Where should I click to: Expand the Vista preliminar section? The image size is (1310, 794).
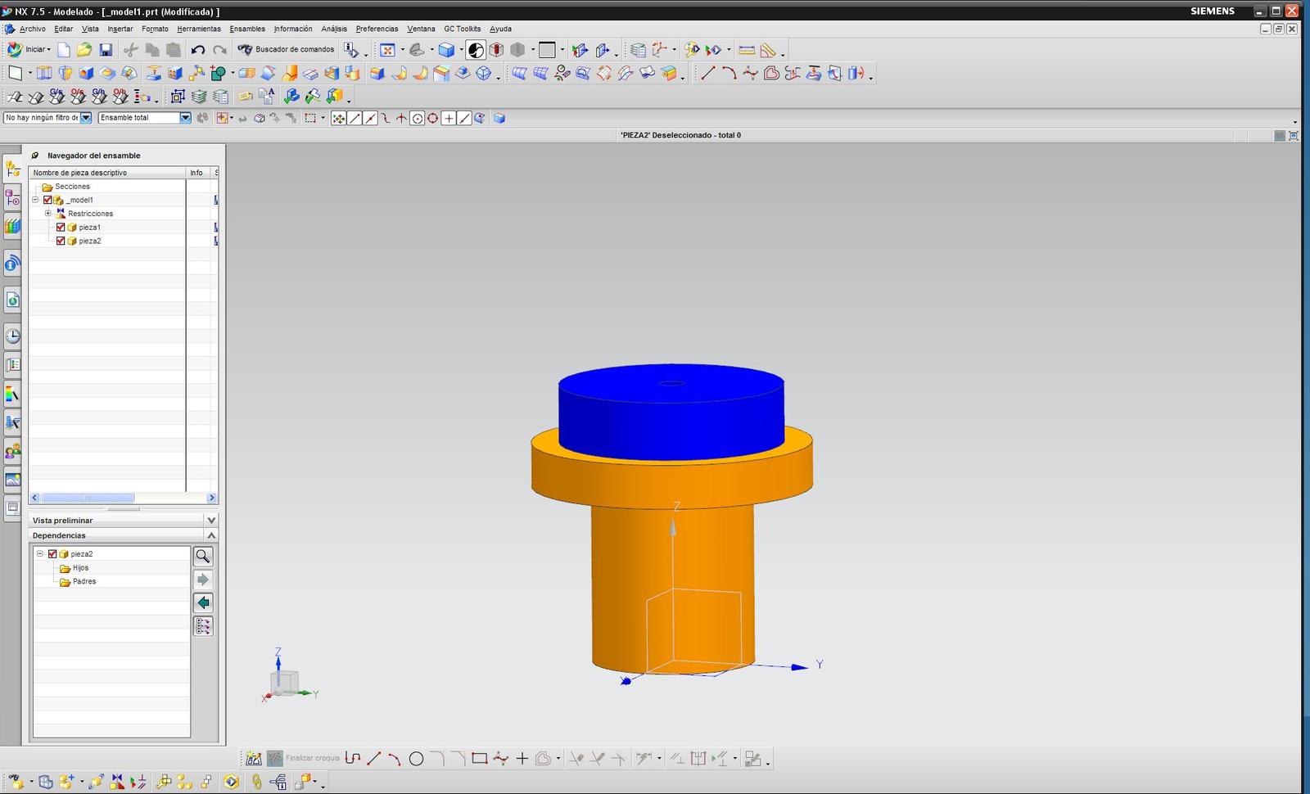(x=211, y=521)
